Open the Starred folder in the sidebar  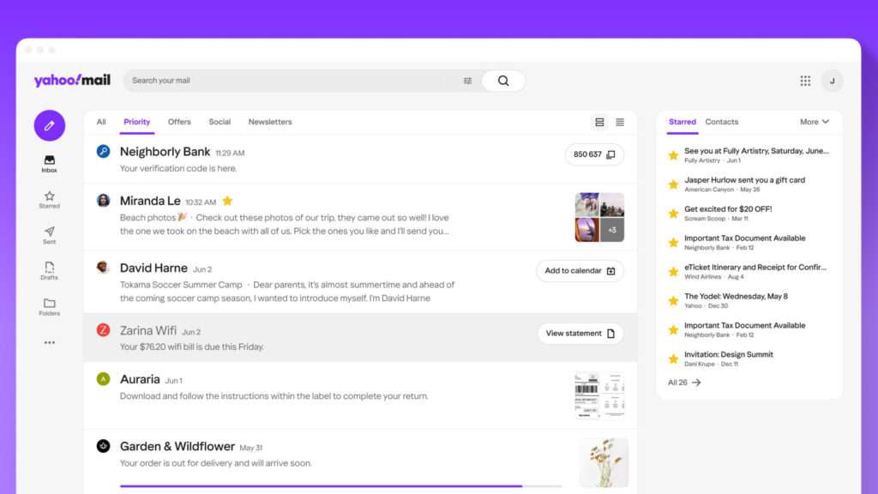point(49,200)
